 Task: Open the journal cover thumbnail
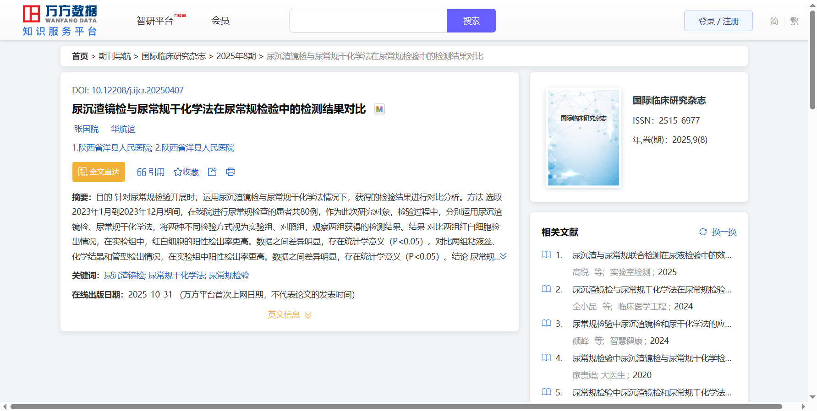tap(583, 138)
